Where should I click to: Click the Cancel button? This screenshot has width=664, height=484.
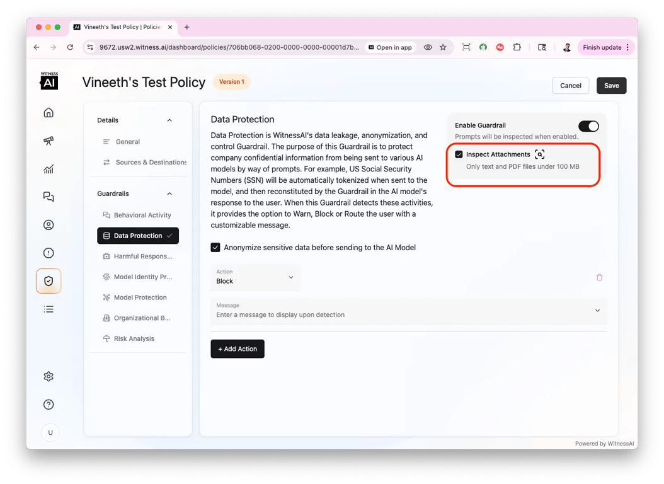coord(570,86)
